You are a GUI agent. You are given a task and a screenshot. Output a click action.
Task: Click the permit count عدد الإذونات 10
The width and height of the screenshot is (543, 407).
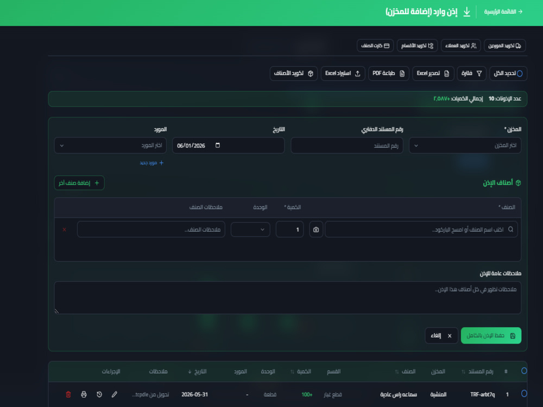tap(505, 99)
